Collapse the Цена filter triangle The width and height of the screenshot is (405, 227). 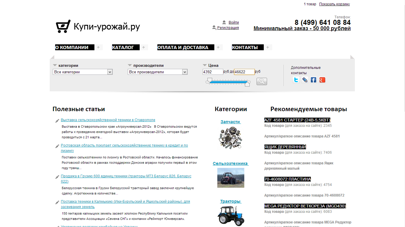[205, 65]
